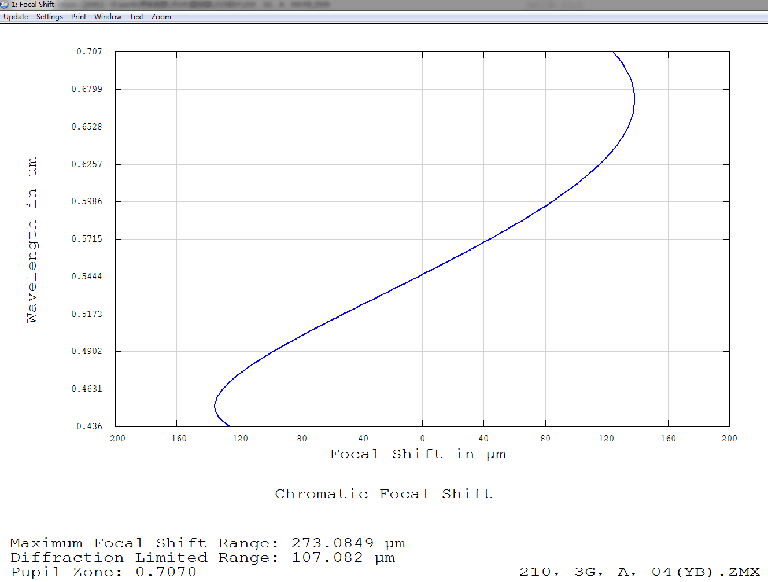Click the -200 focal shift tick label
768x582 pixels.
coord(115,439)
